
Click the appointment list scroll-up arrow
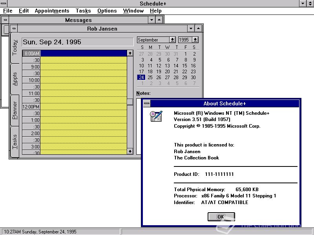[x=130, y=53]
